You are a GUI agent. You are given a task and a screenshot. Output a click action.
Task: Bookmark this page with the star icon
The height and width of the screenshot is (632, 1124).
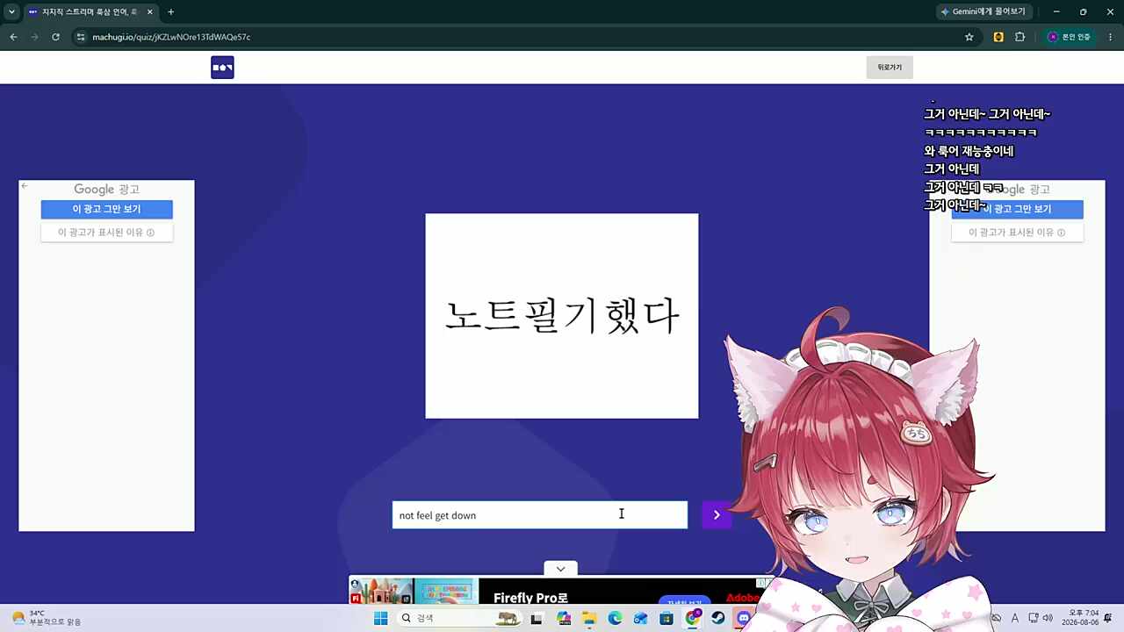tap(969, 37)
